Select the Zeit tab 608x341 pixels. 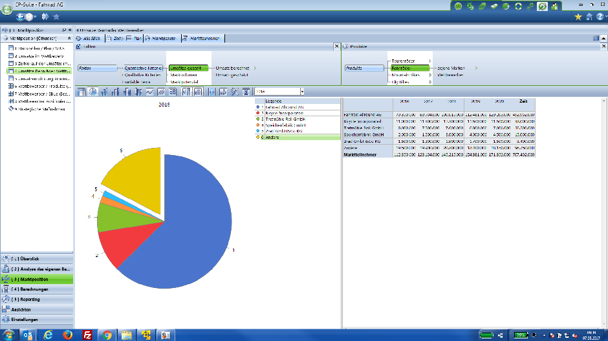coord(114,38)
